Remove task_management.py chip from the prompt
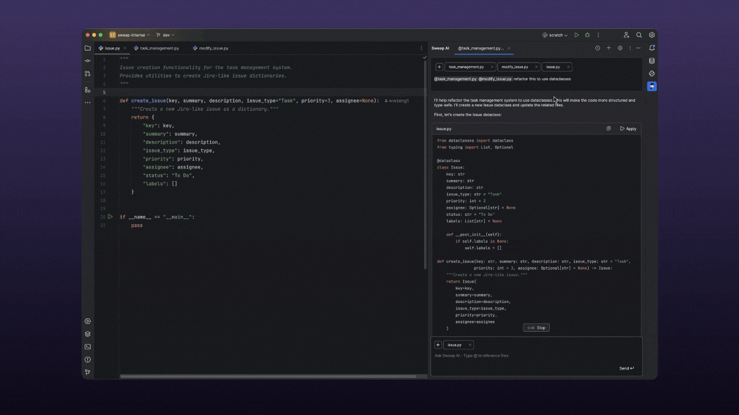This screenshot has width=739, height=415. [491, 67]
